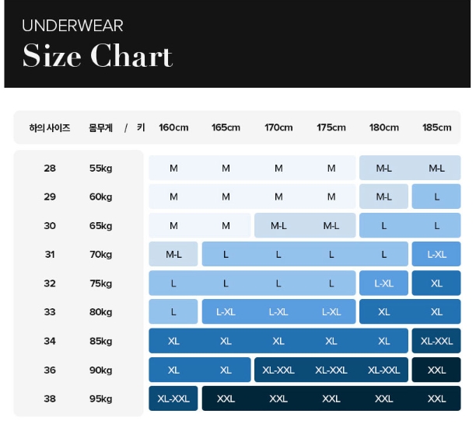Viewport: 476px width, 438px height.
Task: Click the 70kg weight label
Action: tap(100, 254)
